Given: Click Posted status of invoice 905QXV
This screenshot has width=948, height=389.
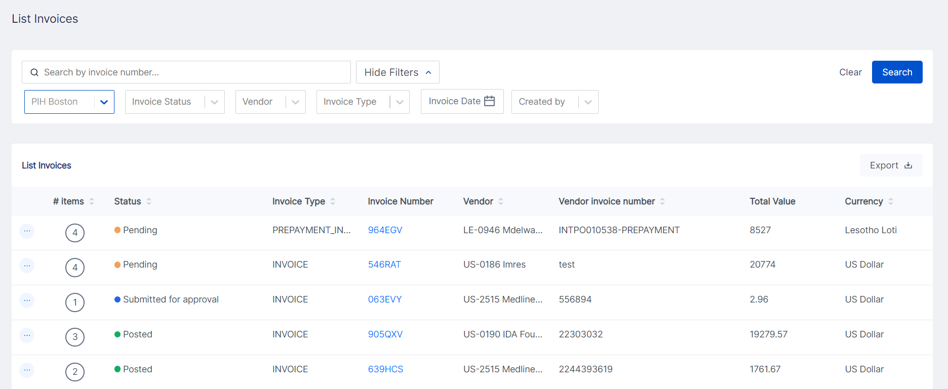Looking at the screenshot, I should click(x=133, y=334).
